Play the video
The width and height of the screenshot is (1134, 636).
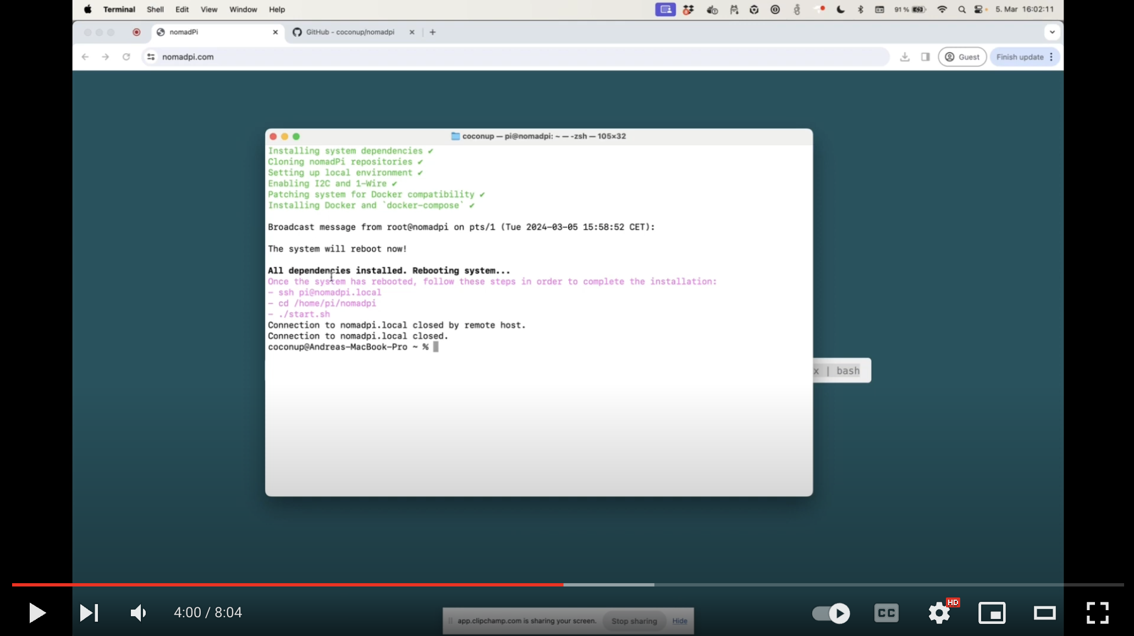[37, 612]
